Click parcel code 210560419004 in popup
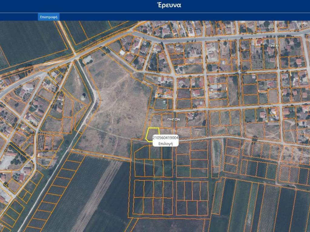Viewport: 310px width, 232px height. pos(165,138)
